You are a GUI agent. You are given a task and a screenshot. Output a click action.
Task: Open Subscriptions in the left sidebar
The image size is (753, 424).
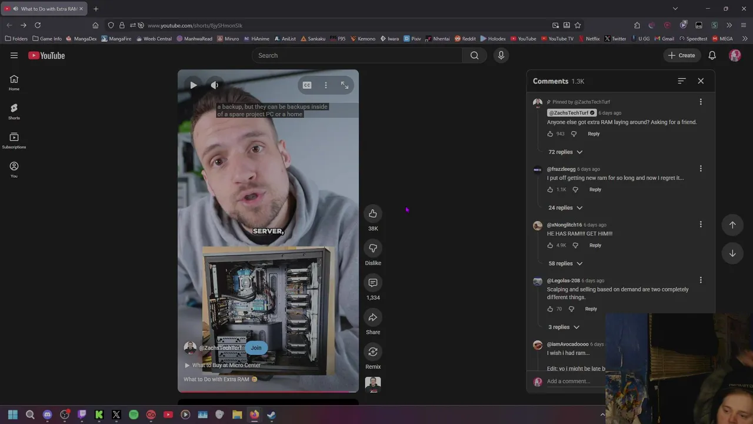click(14, 140)
